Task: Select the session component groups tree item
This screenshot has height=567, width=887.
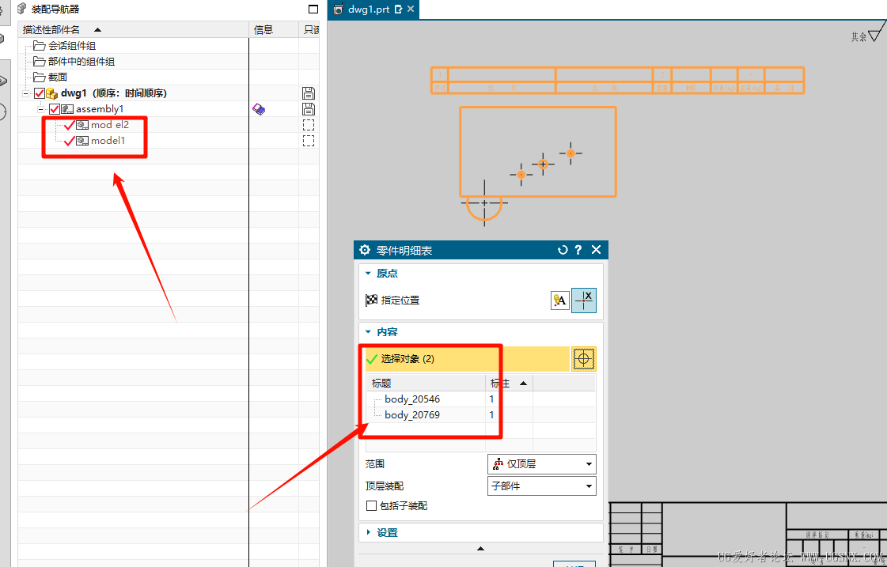Action: pos(72,46)
